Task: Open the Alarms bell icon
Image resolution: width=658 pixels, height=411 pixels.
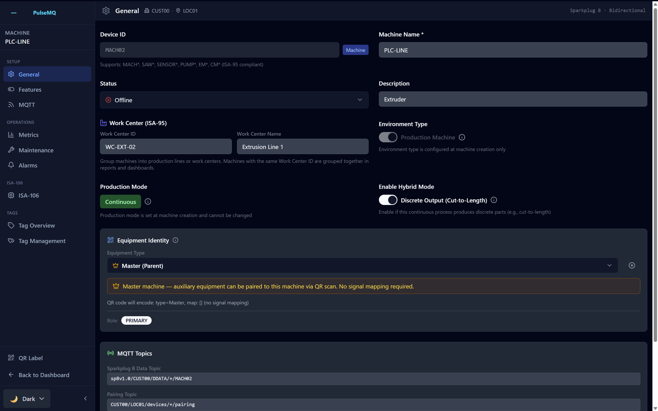Action: point(11,165)
